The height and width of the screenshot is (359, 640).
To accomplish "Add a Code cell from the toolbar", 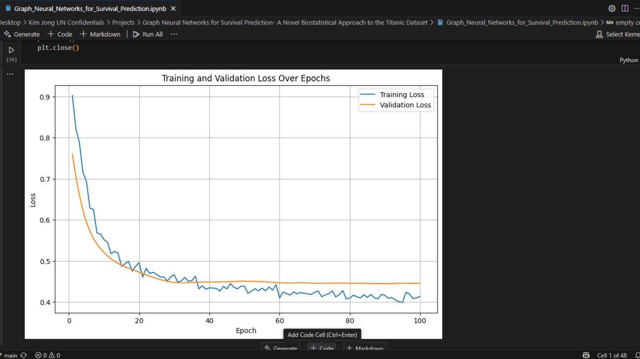I will (x=60, y=34).
